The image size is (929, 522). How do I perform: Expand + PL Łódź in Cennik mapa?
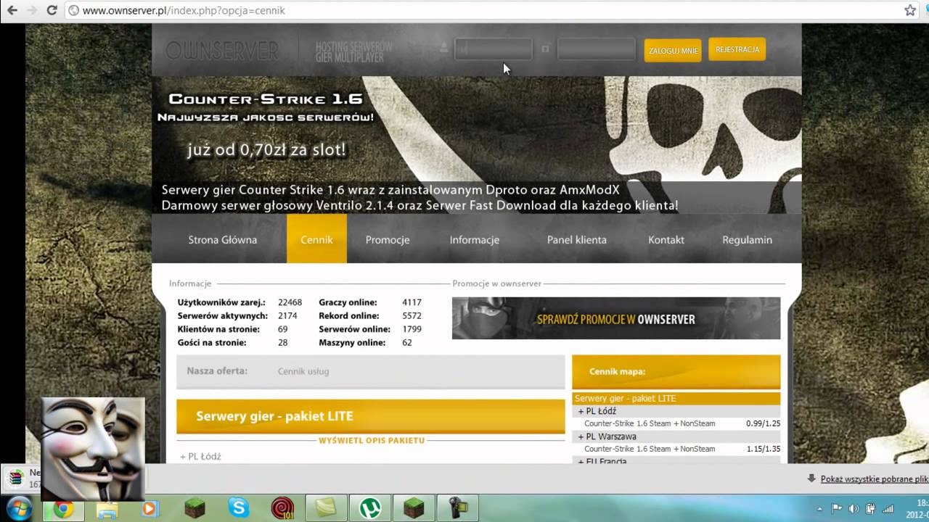click(x=597, y=411)
